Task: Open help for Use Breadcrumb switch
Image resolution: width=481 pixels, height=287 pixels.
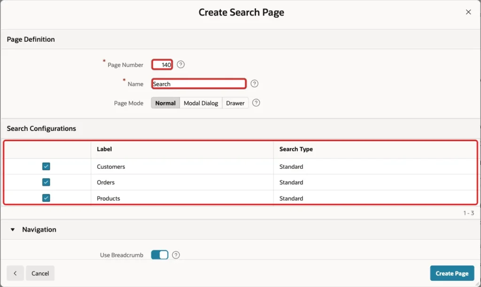Action: 176,255
